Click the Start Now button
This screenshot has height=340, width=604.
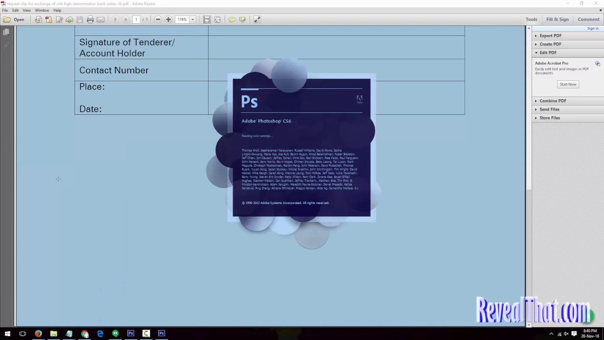coord(568,84)
